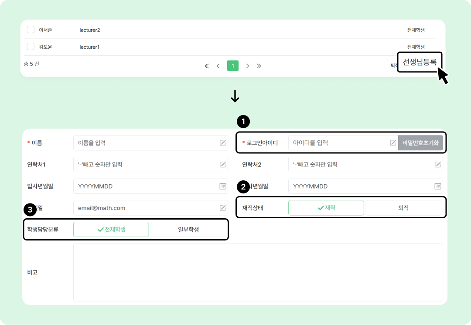This screenshot has width=471, height=325.
Task: Click edit icon in email field
Action: [223, 208]
